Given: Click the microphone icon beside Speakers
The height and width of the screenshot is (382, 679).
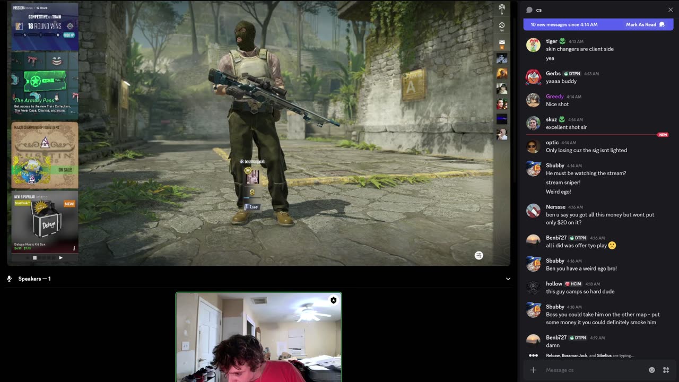Looking at the screenshot, I should pyautogui.click(x=9, y=279).
